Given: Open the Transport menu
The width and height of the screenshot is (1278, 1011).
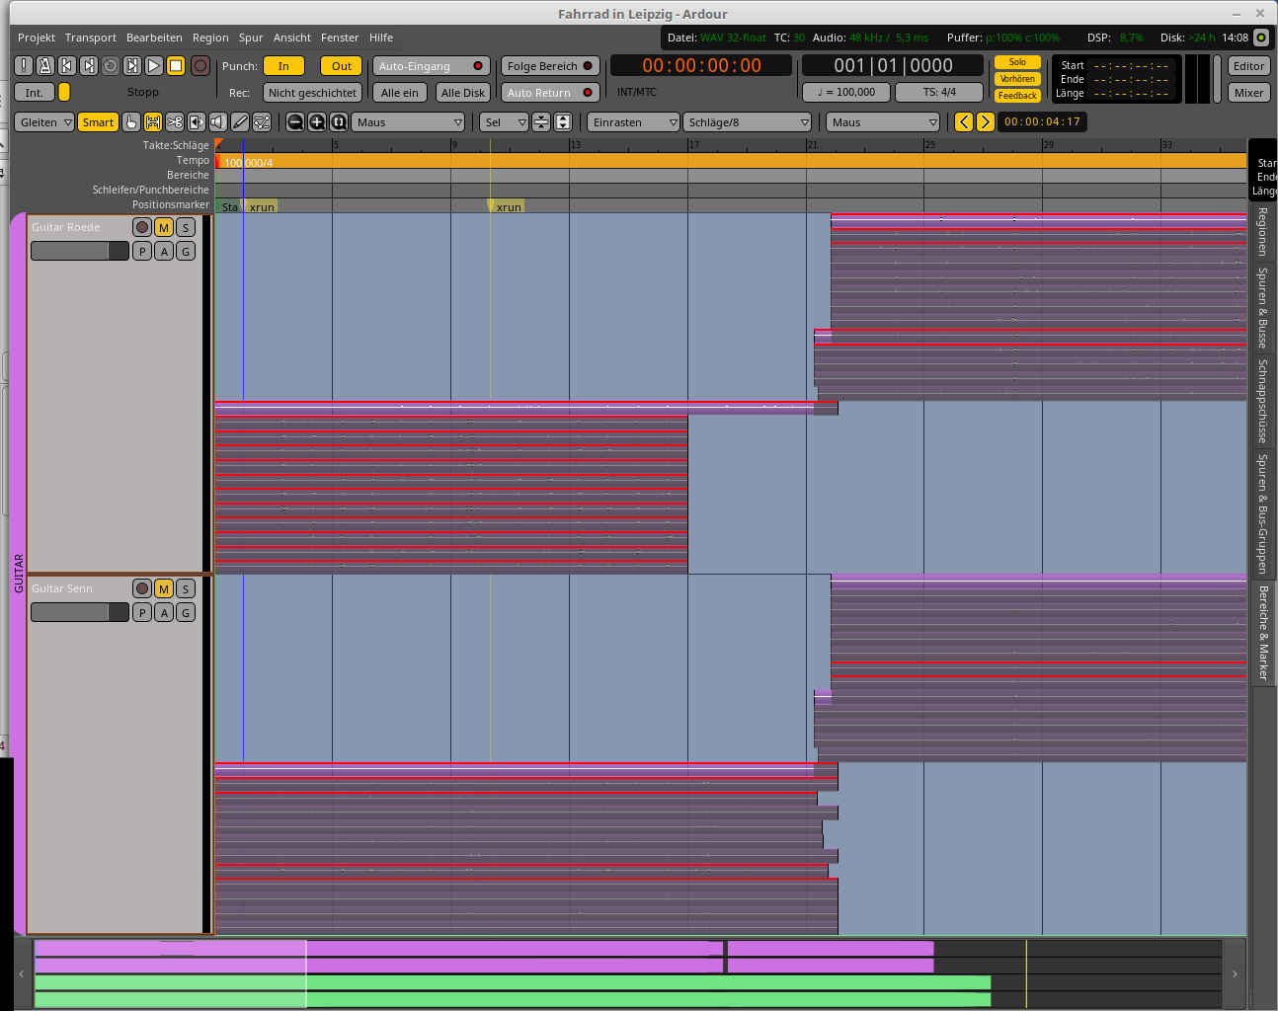Looking at the screenshot, I should (x=91, y=38).
